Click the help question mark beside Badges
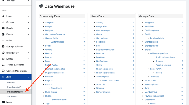The image size is (189, 105). pyautogui.click(x=84, y=27)
